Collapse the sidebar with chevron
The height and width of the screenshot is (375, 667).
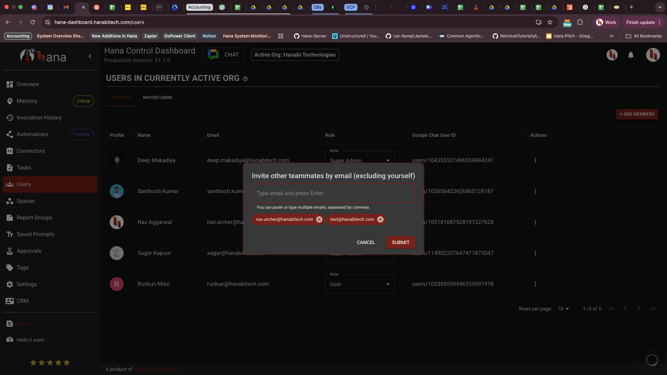point(90,56)
